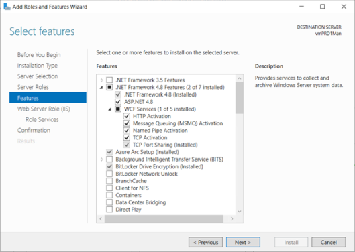Check the .NET Framework 3.5 Features checkbox
Screen dimensions: 355x252
click(x=109, y=80)
